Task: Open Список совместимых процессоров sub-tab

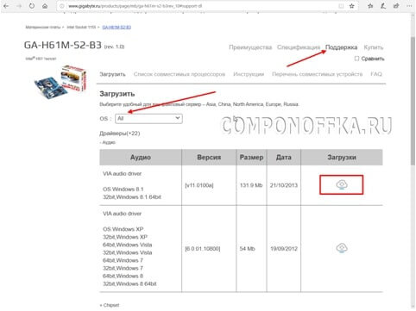Action: tap(180, 74)
